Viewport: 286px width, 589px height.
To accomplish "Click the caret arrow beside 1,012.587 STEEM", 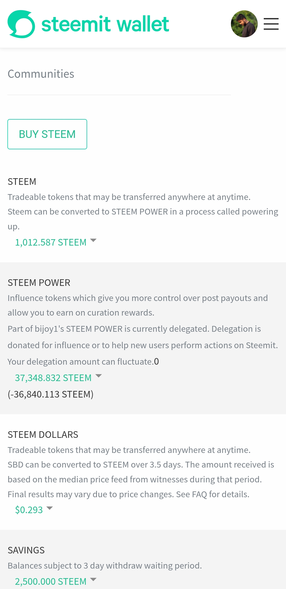I will (93, 240).
